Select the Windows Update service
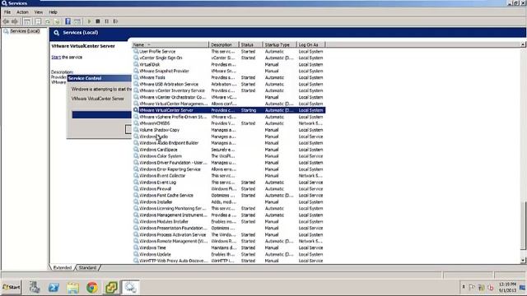The width and height of the screenshot is (527, 296). pos(229,254)
